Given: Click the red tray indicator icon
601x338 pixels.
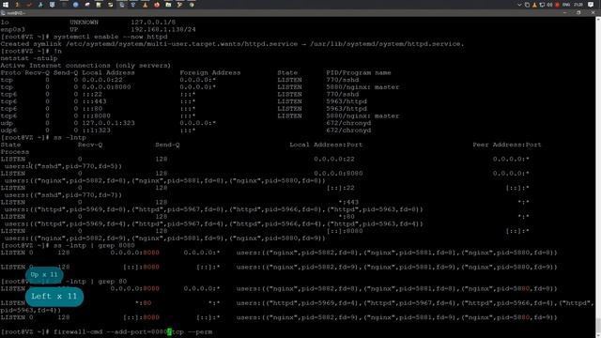Looking at the screenshot, I should (557, 5).
